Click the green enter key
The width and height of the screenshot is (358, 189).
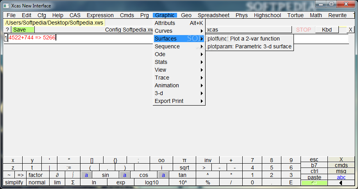314,183
